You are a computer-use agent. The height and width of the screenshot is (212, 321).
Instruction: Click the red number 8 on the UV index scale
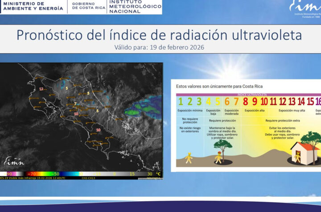245,101
